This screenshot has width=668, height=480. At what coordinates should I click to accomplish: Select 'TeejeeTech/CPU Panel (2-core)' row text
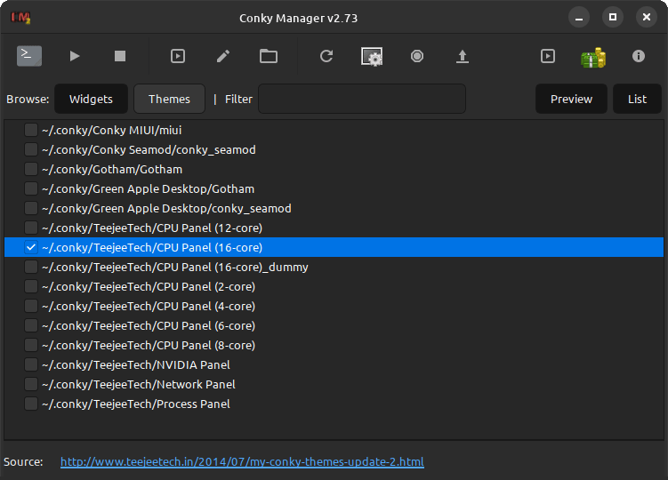149,287
